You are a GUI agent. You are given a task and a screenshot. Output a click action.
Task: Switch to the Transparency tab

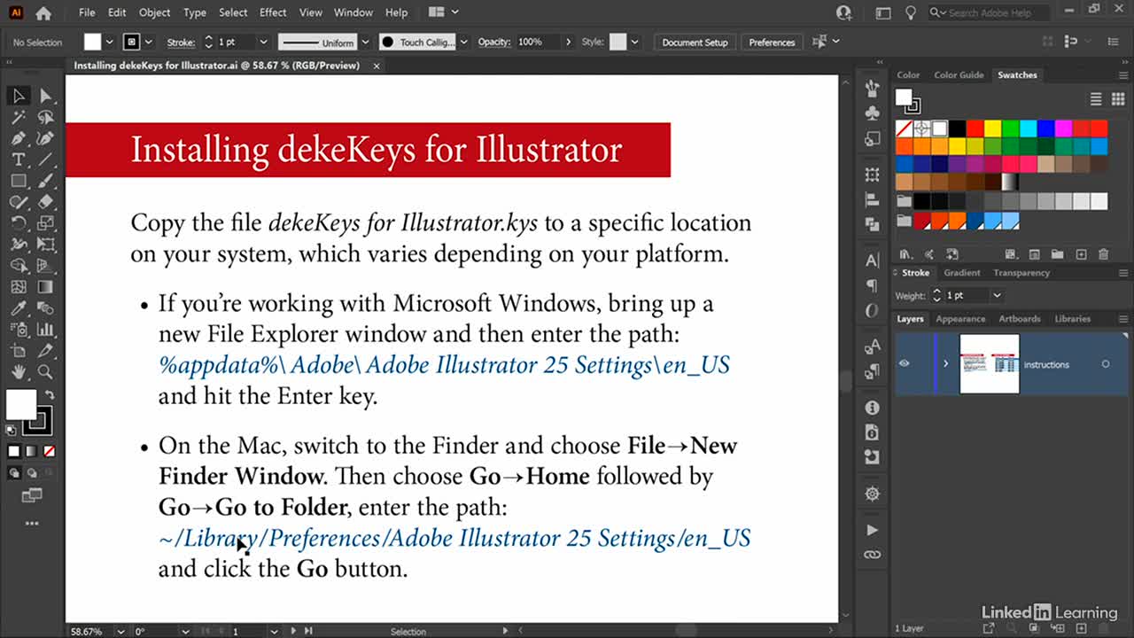coord(1021,273)
